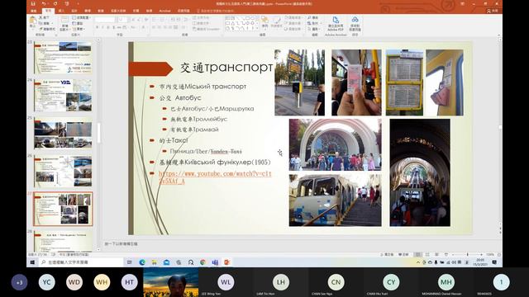This screenshot has width=529, height=297.
Task: Switch to Normal view icon in status bar
Action: (417, 255)
